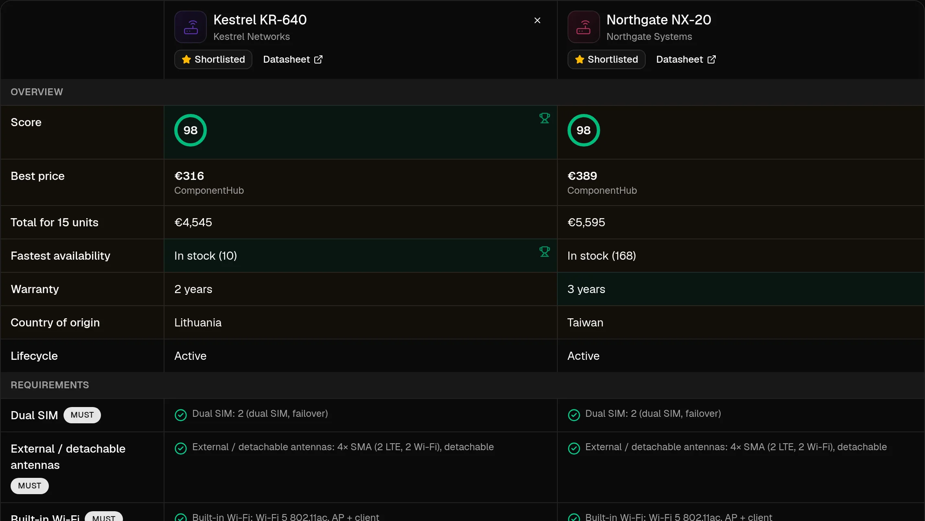Click Kestrel's Built-in Wi-Fi check icon
925x521 pixels.
click(x=181, y=518)
